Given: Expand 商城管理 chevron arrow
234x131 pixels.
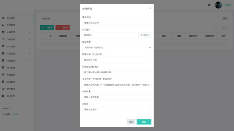Looking at the screenshot, I should pos(29,60).
